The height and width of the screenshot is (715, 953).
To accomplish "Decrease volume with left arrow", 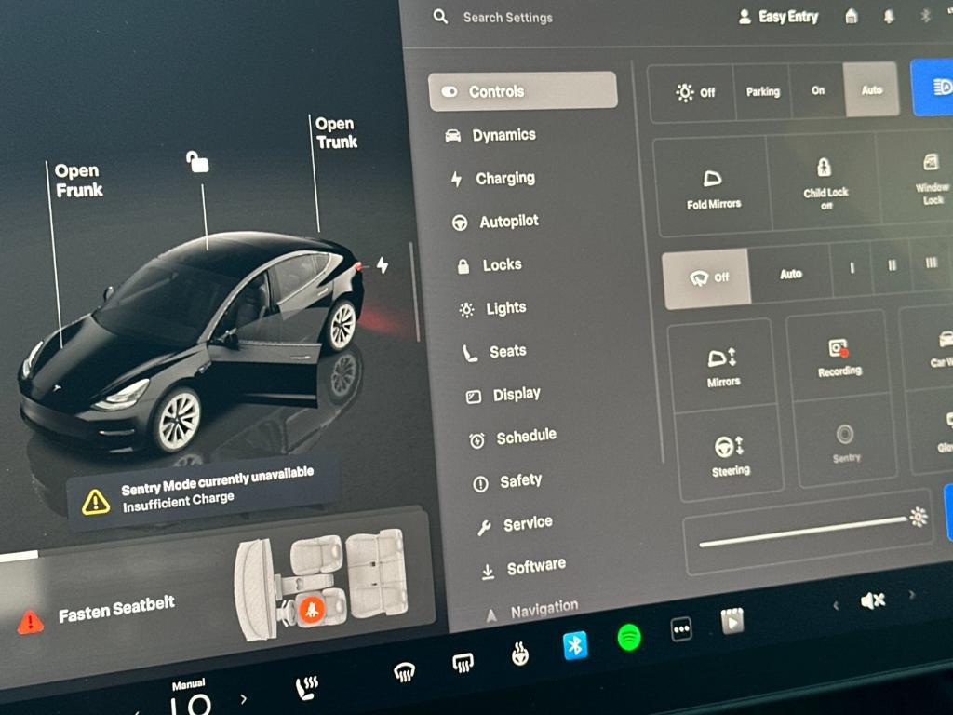I will point(836,605).
